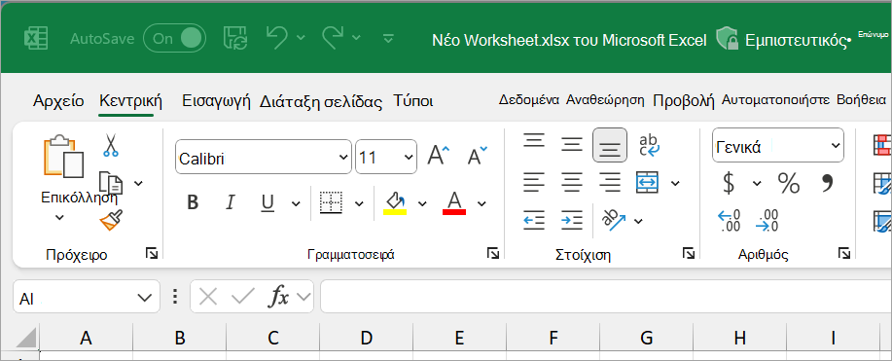The height and width of the screenshot is (361, 892).
Task: Click the Middle Align icon
Action: click(572, 145)
